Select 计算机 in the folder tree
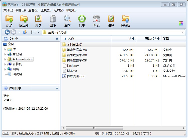The height and width of the screenshot is (138, 188). click(x=17, y=64)
